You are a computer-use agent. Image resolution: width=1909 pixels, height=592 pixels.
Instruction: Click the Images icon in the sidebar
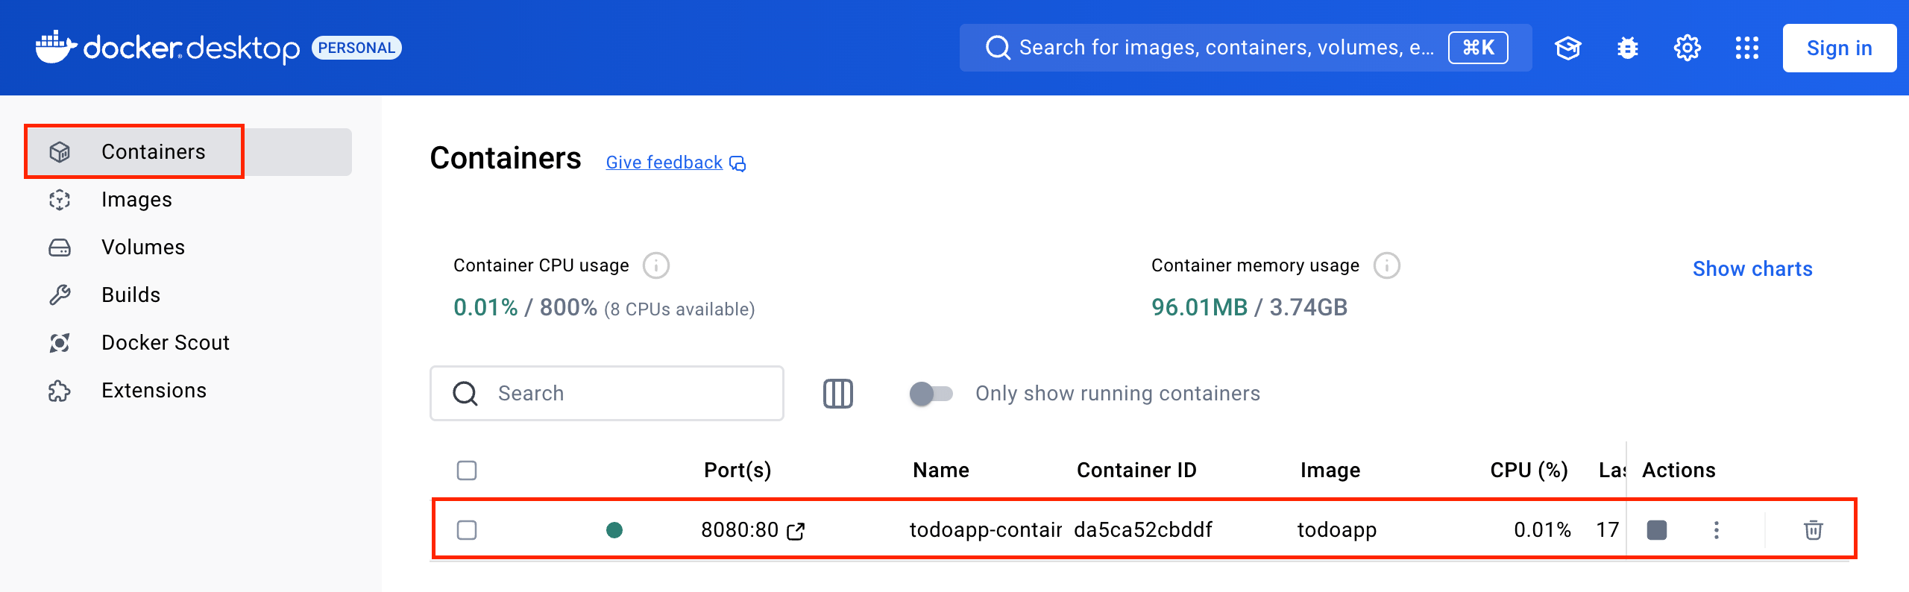[60, 199]
